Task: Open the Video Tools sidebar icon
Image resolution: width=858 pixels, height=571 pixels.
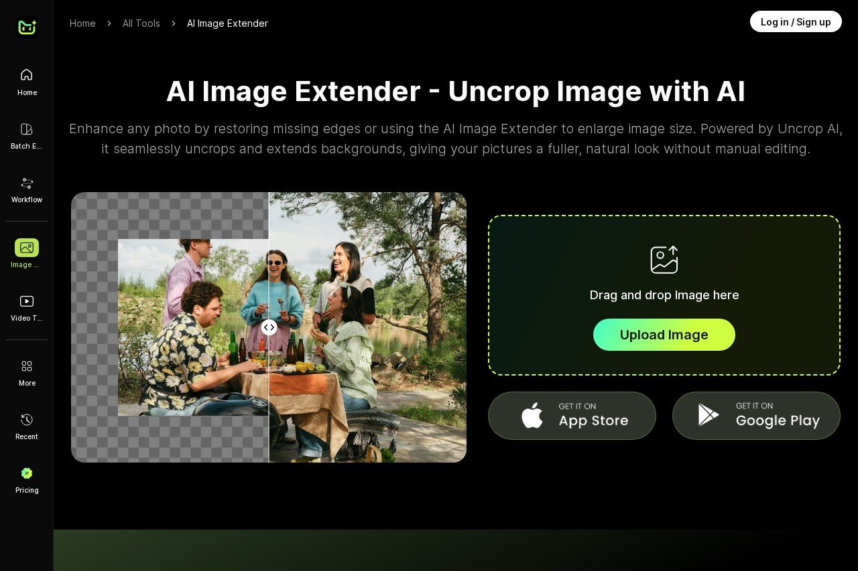Action: click(27, 301)
